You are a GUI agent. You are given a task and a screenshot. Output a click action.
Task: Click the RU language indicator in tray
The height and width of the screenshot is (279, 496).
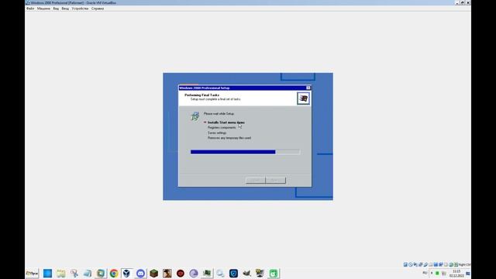(425, 273)
